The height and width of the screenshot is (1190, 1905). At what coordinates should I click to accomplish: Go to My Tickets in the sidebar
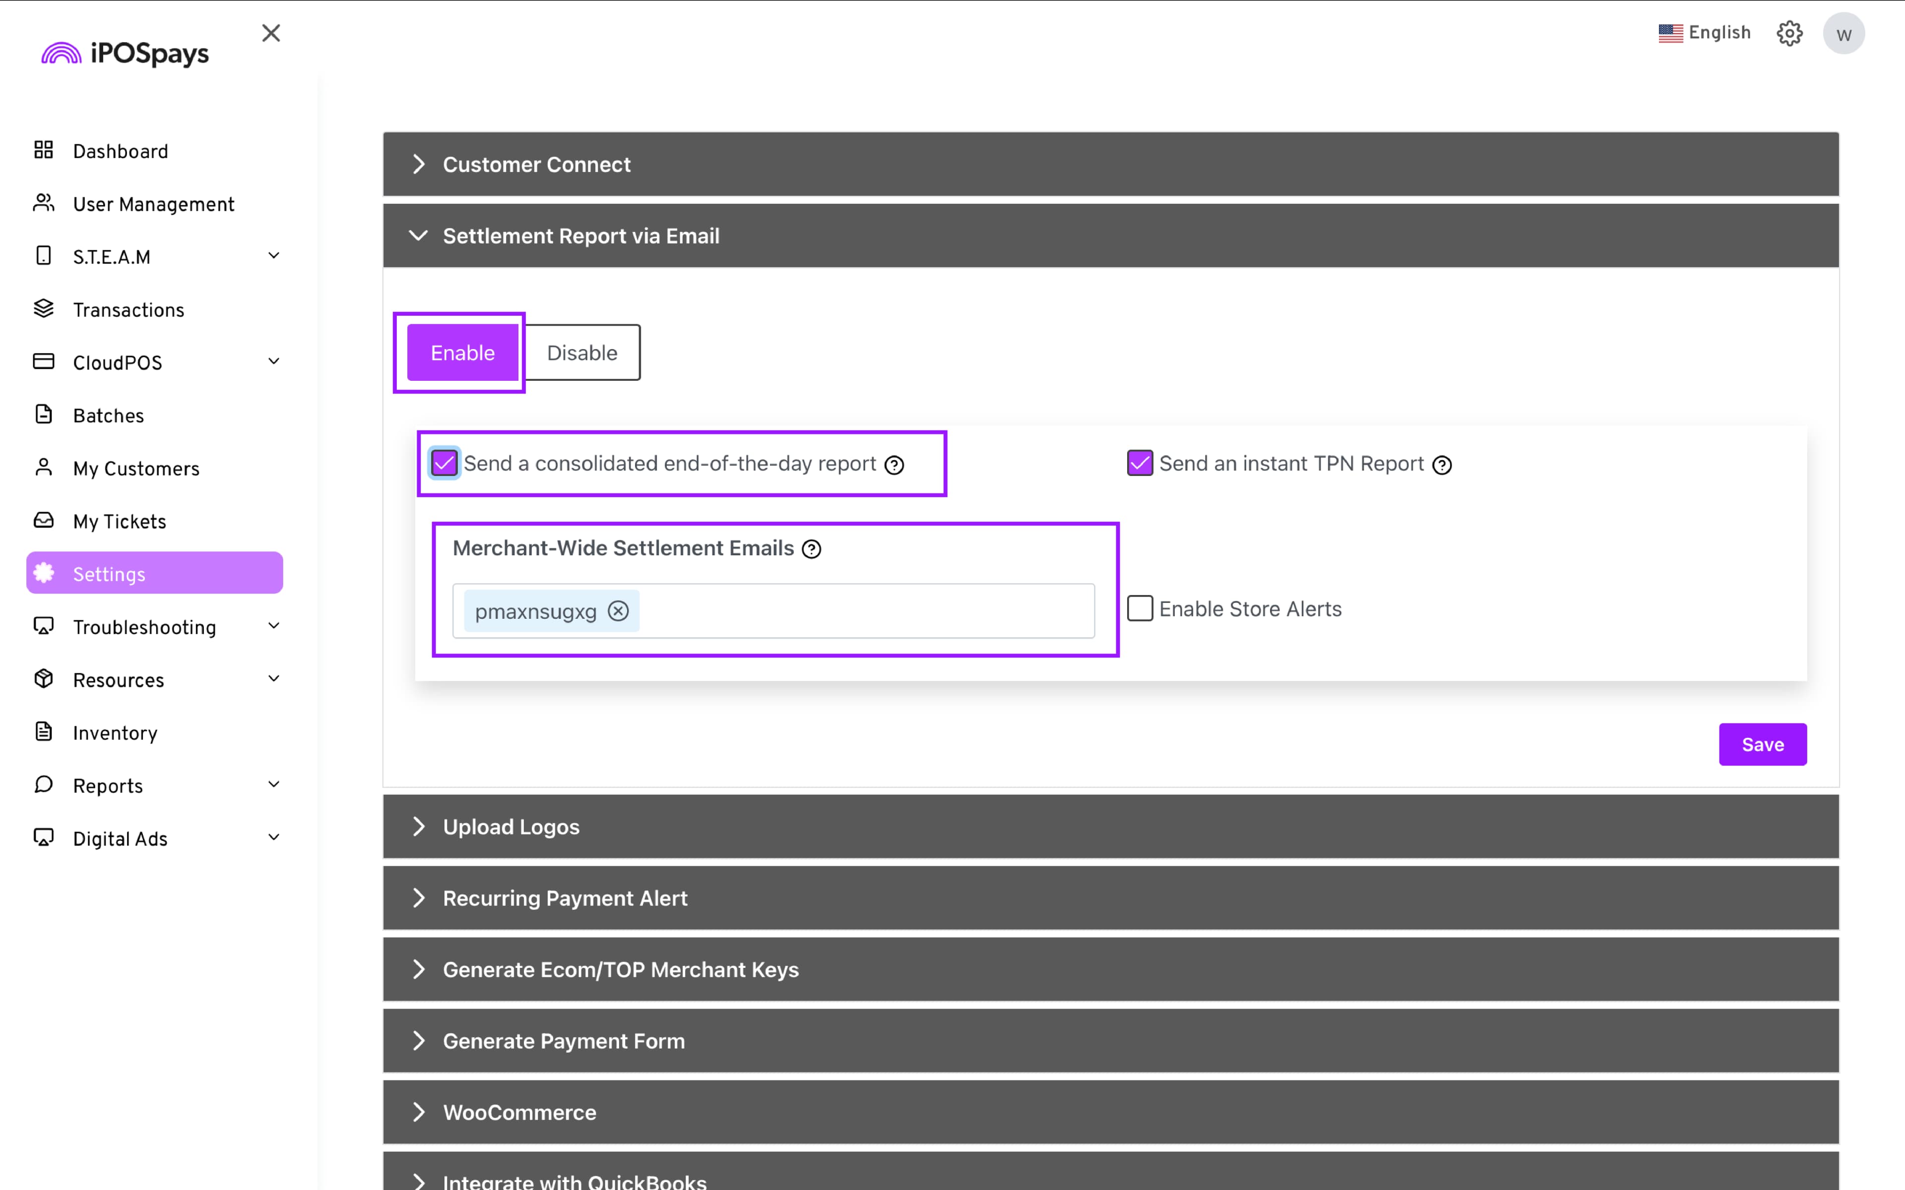(x=120, y=522)
